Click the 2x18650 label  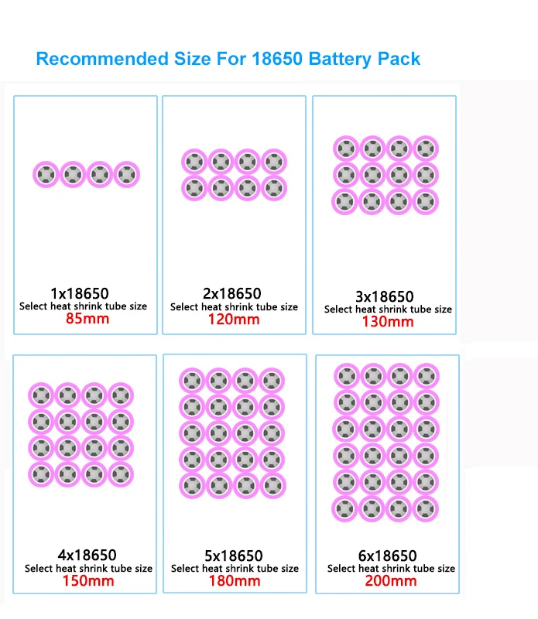click(232, 294)
